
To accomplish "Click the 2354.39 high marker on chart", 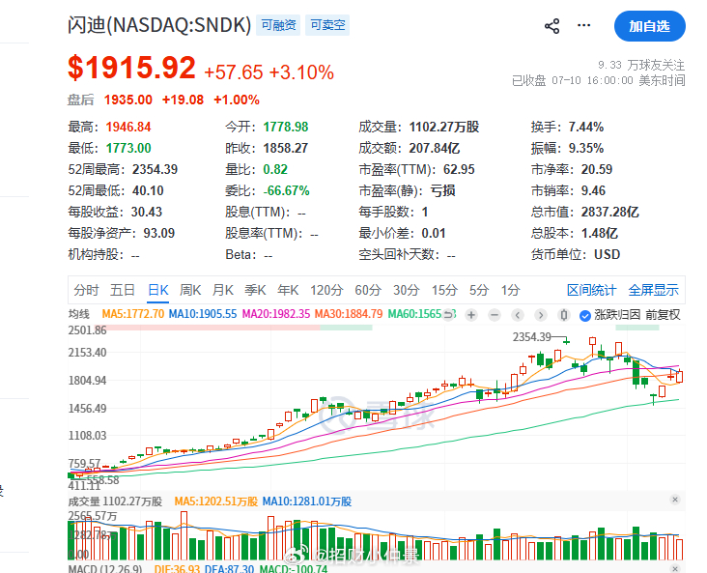I will [531, 337].
